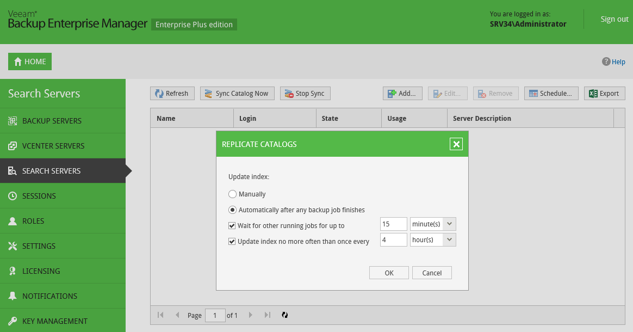633x332 pixels.
Task: Open the ROLES section
Action: (63, 221)
